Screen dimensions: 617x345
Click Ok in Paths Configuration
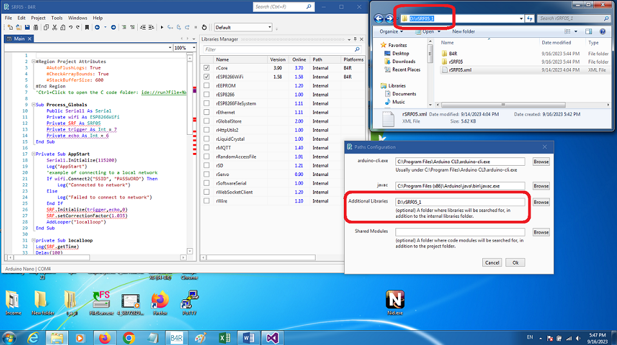515,263
